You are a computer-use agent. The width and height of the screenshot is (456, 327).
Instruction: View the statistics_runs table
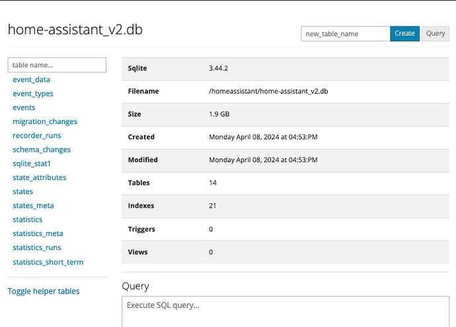[37, 247]
